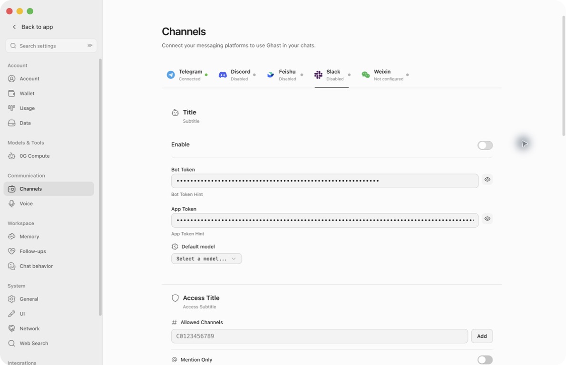Click the Slack logo icon
The height and width of the screenshot is (365, 566).
point(318,75)
